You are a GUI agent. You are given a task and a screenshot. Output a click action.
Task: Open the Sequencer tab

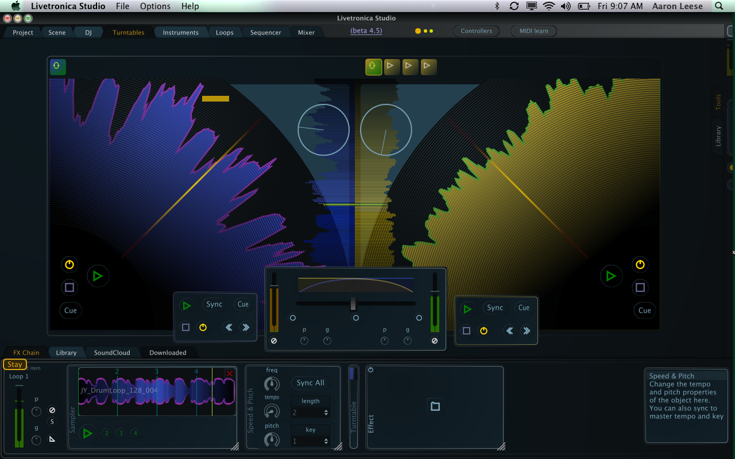(265, 33)
